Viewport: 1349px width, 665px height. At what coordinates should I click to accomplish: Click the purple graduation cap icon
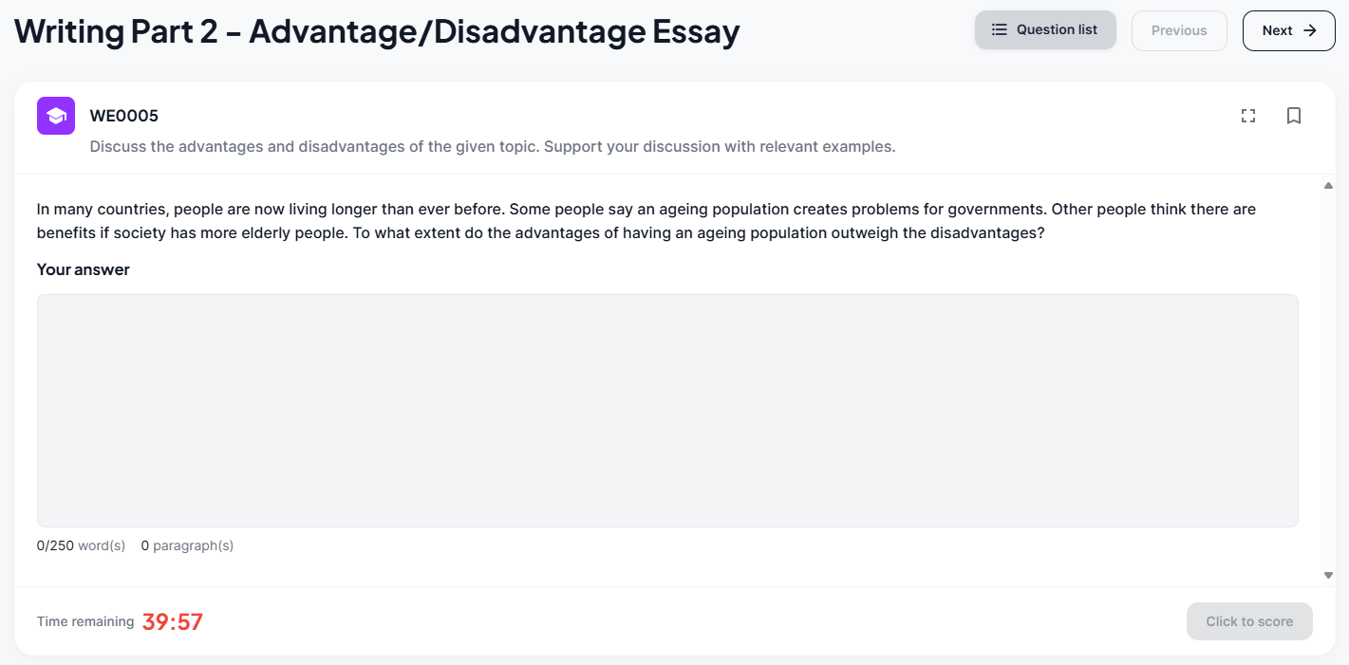(56, 116)
